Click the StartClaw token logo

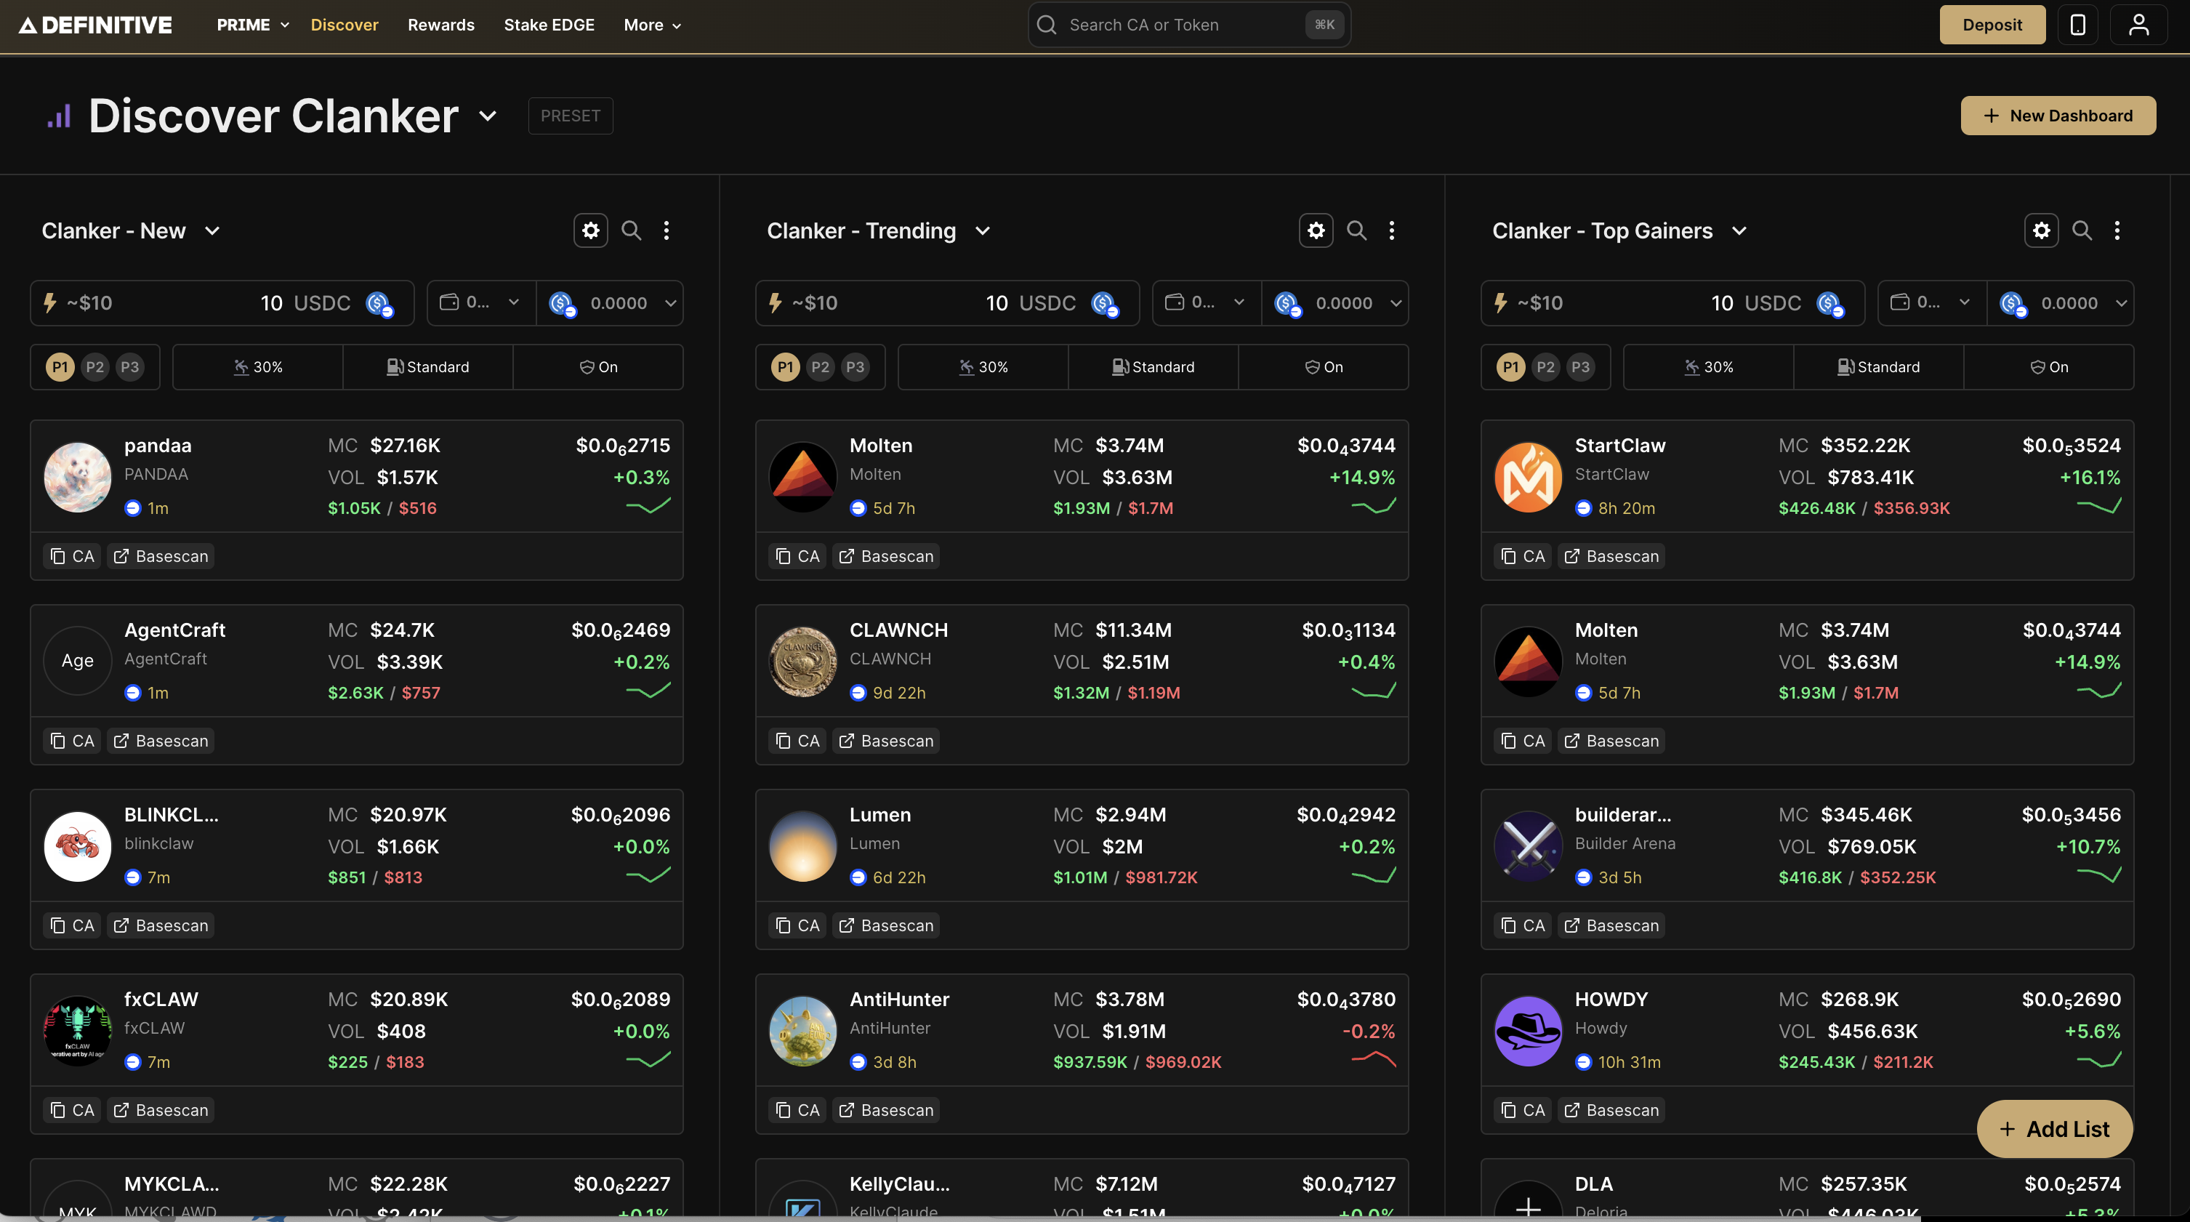click(1527, 477)
